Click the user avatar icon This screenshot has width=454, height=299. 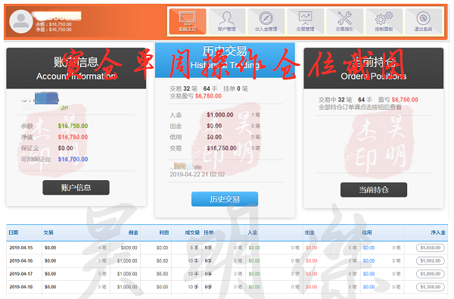[21, 21]
